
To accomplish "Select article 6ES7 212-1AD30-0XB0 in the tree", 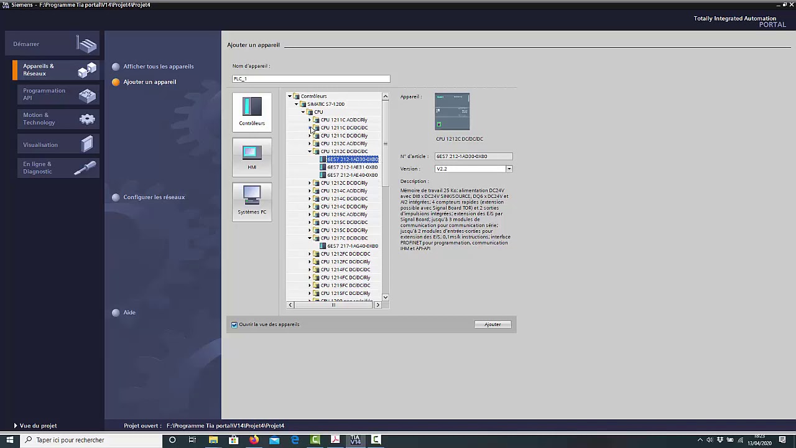I will click(353, 159).
